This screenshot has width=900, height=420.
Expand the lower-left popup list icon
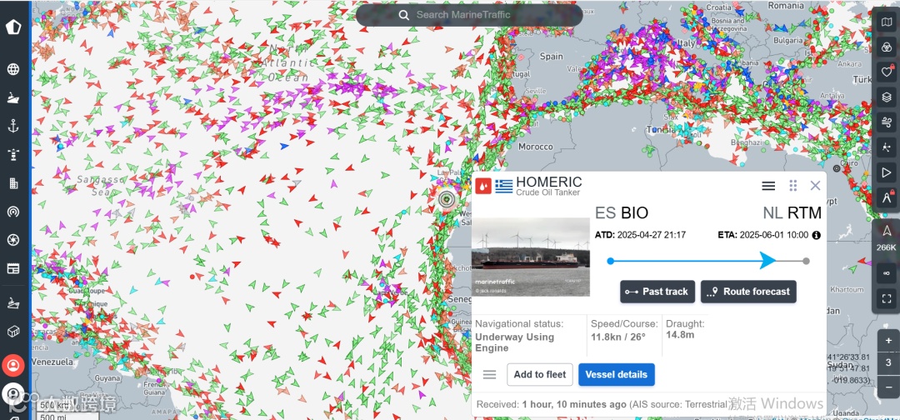tap(489, 375)
